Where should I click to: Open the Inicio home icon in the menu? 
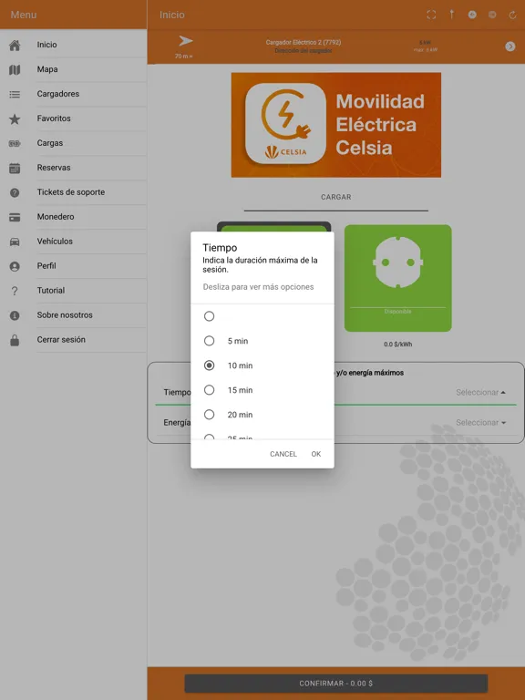click(15, 45)
